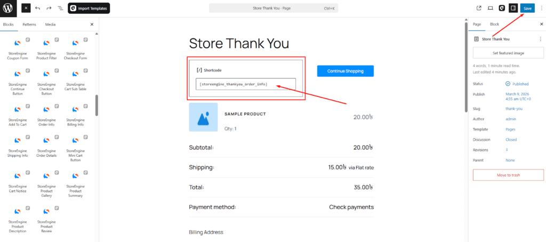546x242 pixels.
Task: Insert StoreEngine Add To Cart block
Action: tap(18, 115)
